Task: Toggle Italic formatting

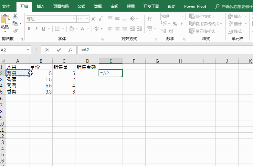Action: [x=36, y=29]
